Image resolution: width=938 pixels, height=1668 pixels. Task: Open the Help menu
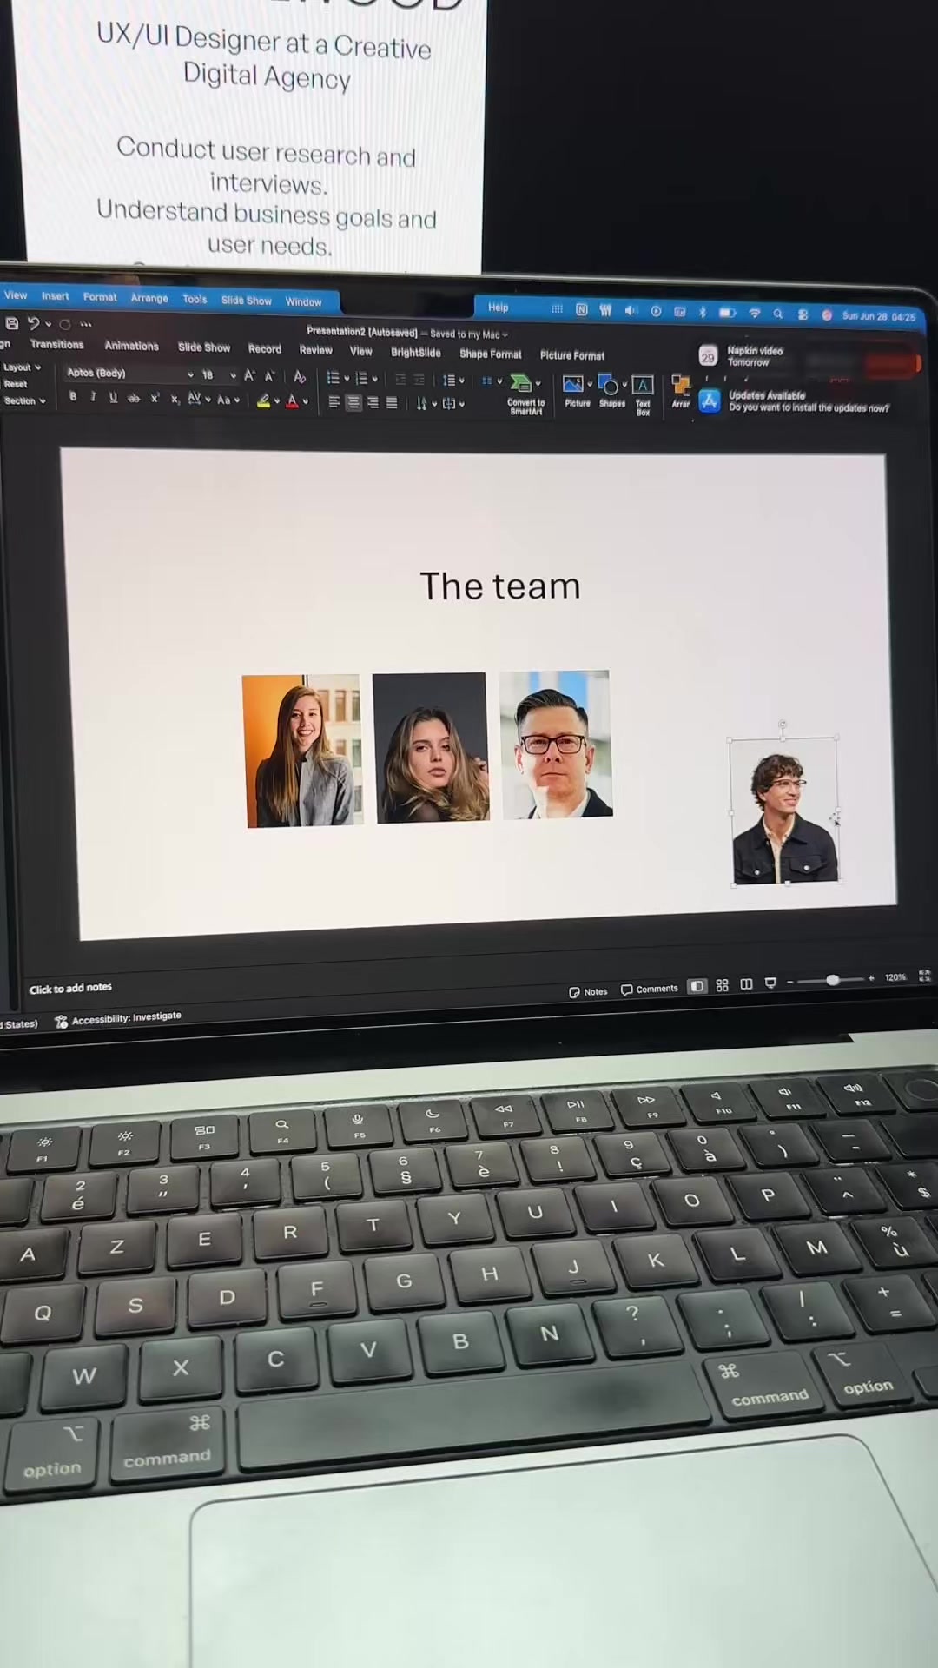499,307
